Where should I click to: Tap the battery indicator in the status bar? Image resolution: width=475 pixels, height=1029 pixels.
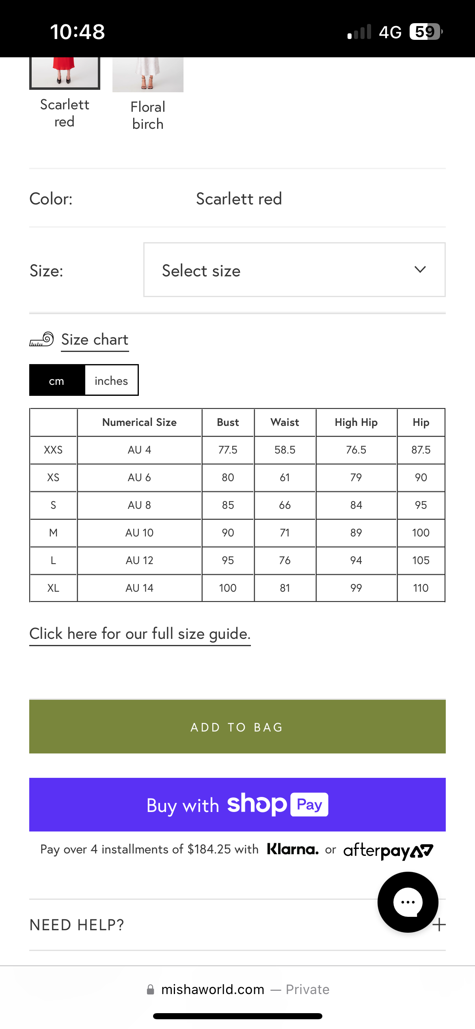(425, 32)
